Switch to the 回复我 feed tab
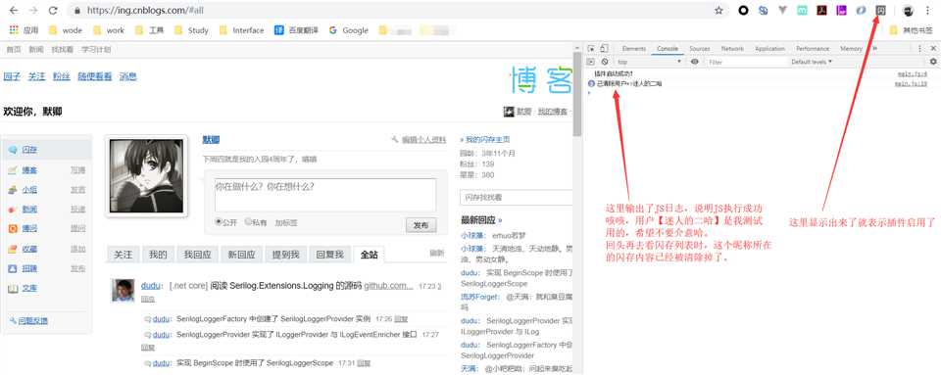 pyautogui.click(x=330, y=255)
